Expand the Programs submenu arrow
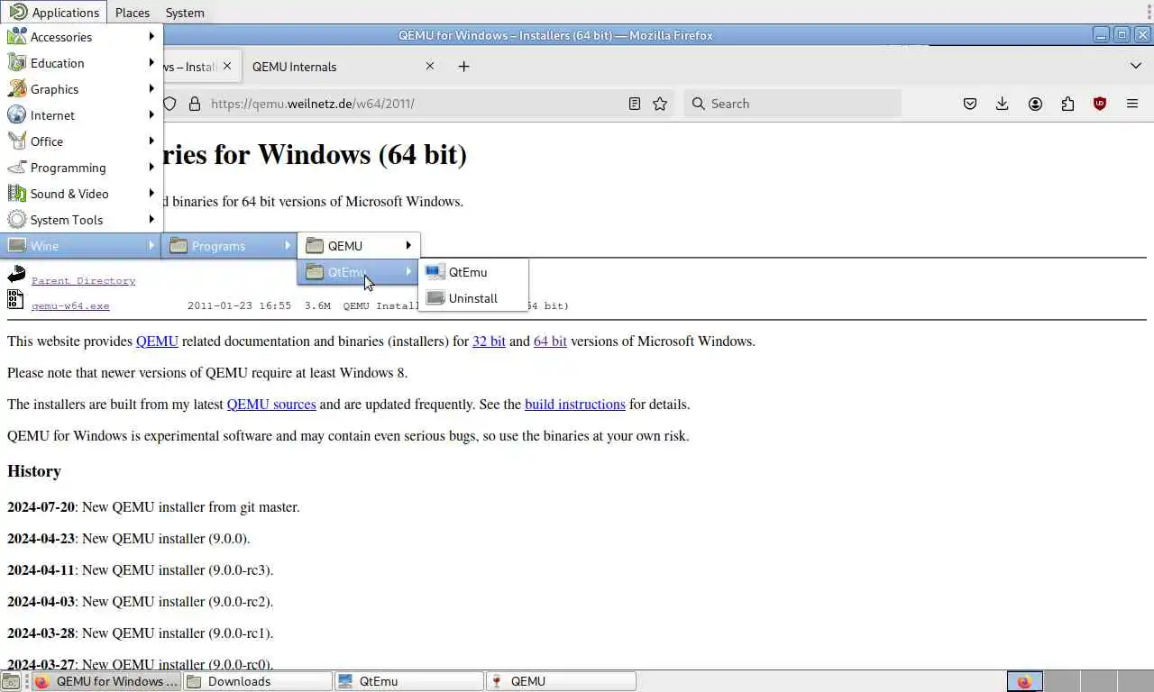The width and height of the screenshot is (1154, 692). [x=288, y=246]
